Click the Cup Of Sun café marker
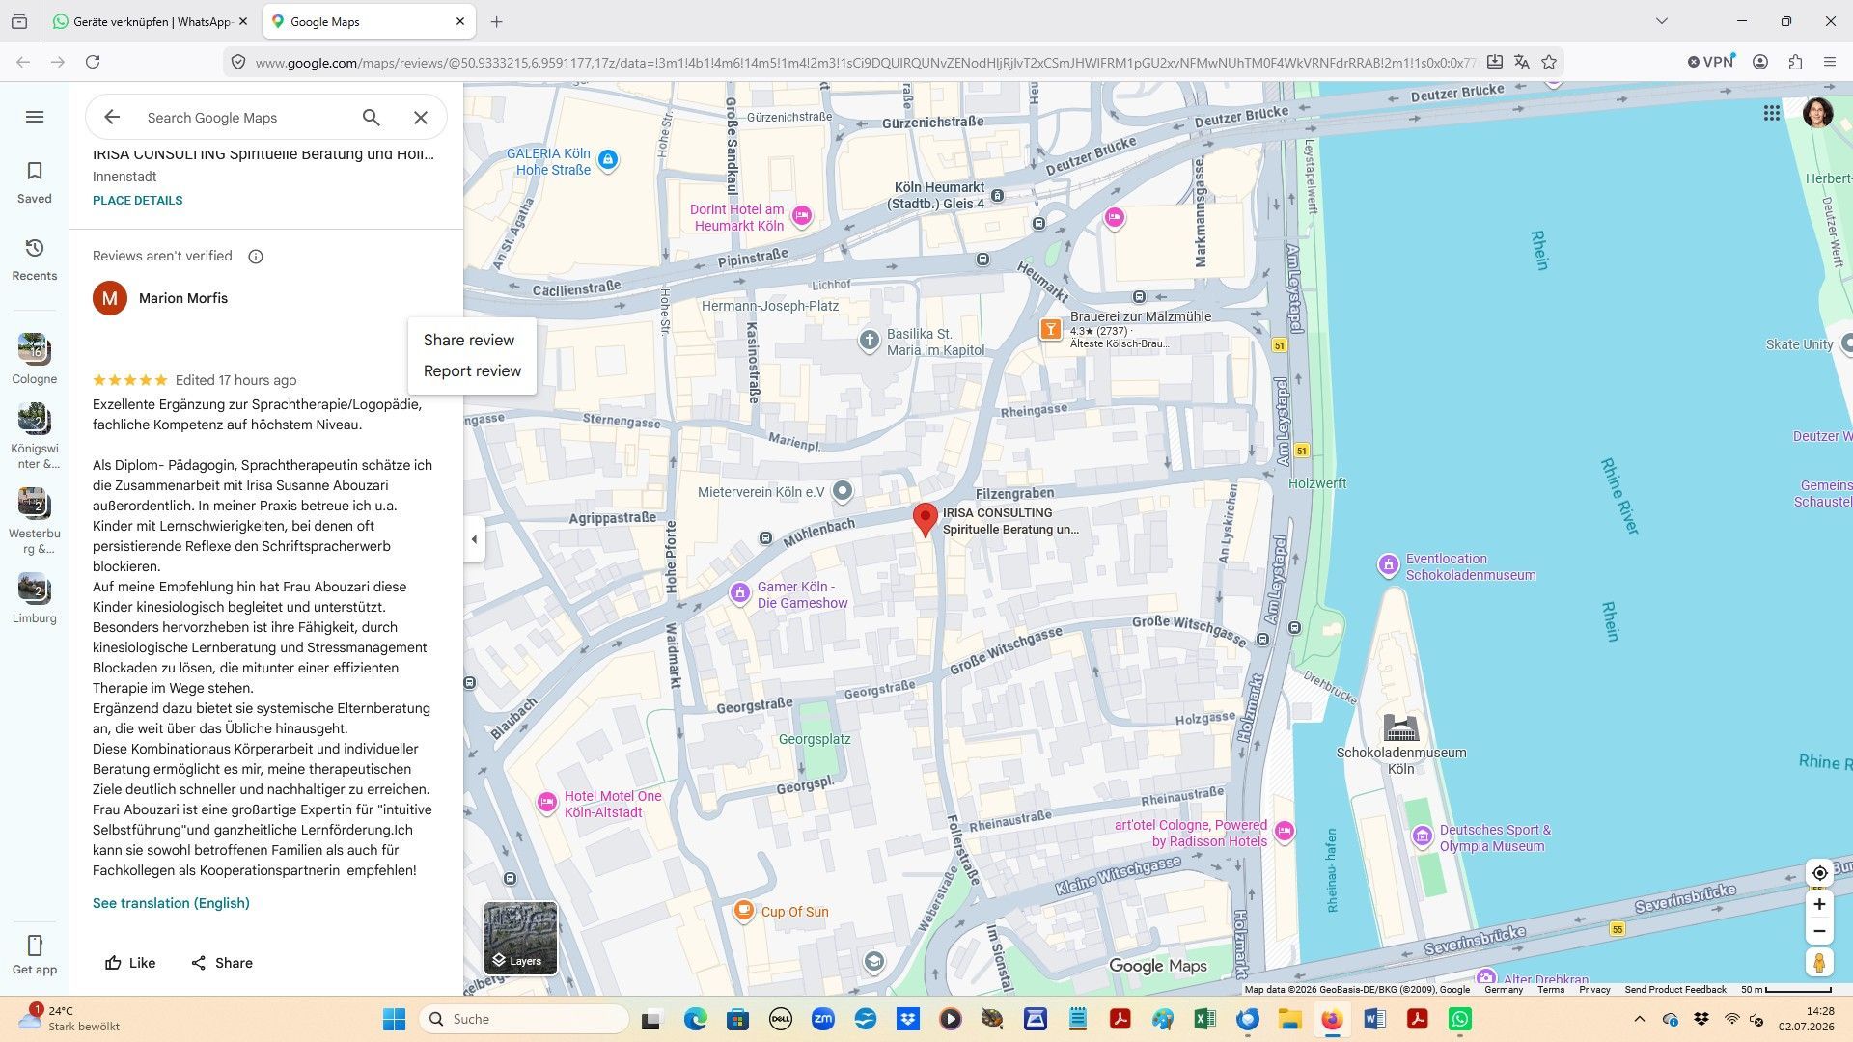Screen dimensions: 1853x1042 click(x=743, y=911)
